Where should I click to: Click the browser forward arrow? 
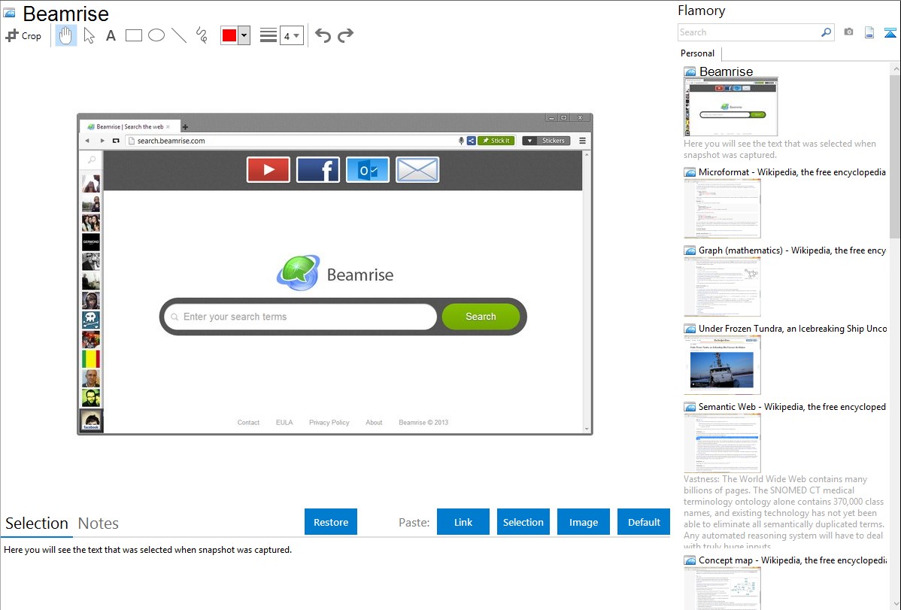102,141
